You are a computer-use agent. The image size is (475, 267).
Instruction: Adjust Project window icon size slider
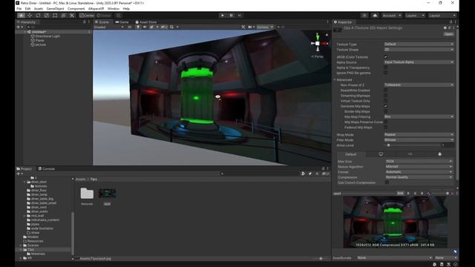click(321, 259)
